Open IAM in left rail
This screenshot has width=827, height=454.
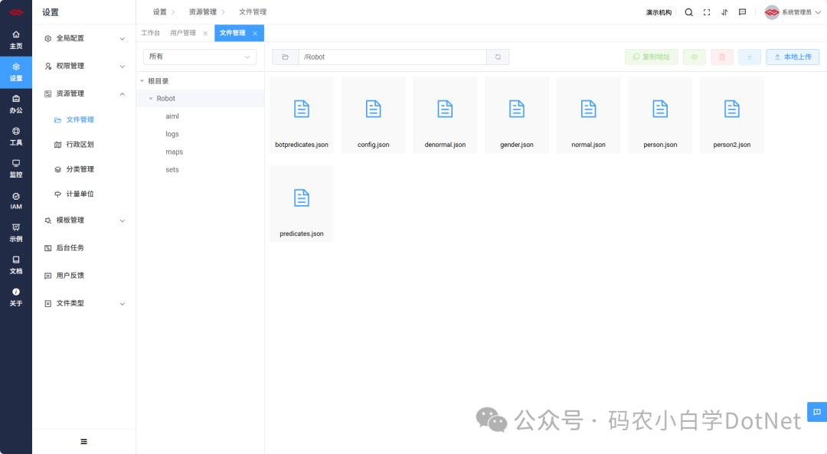coord(16,201)
